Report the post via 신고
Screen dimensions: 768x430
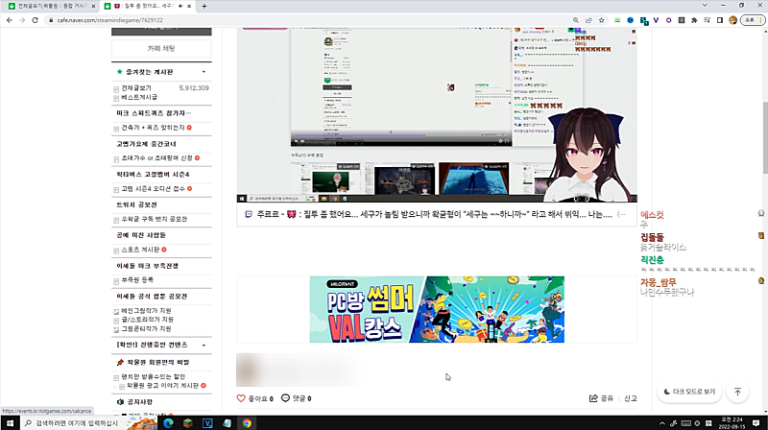[631, 398]
